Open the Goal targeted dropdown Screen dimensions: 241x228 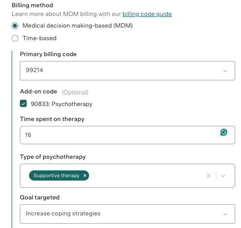(127, 214)
